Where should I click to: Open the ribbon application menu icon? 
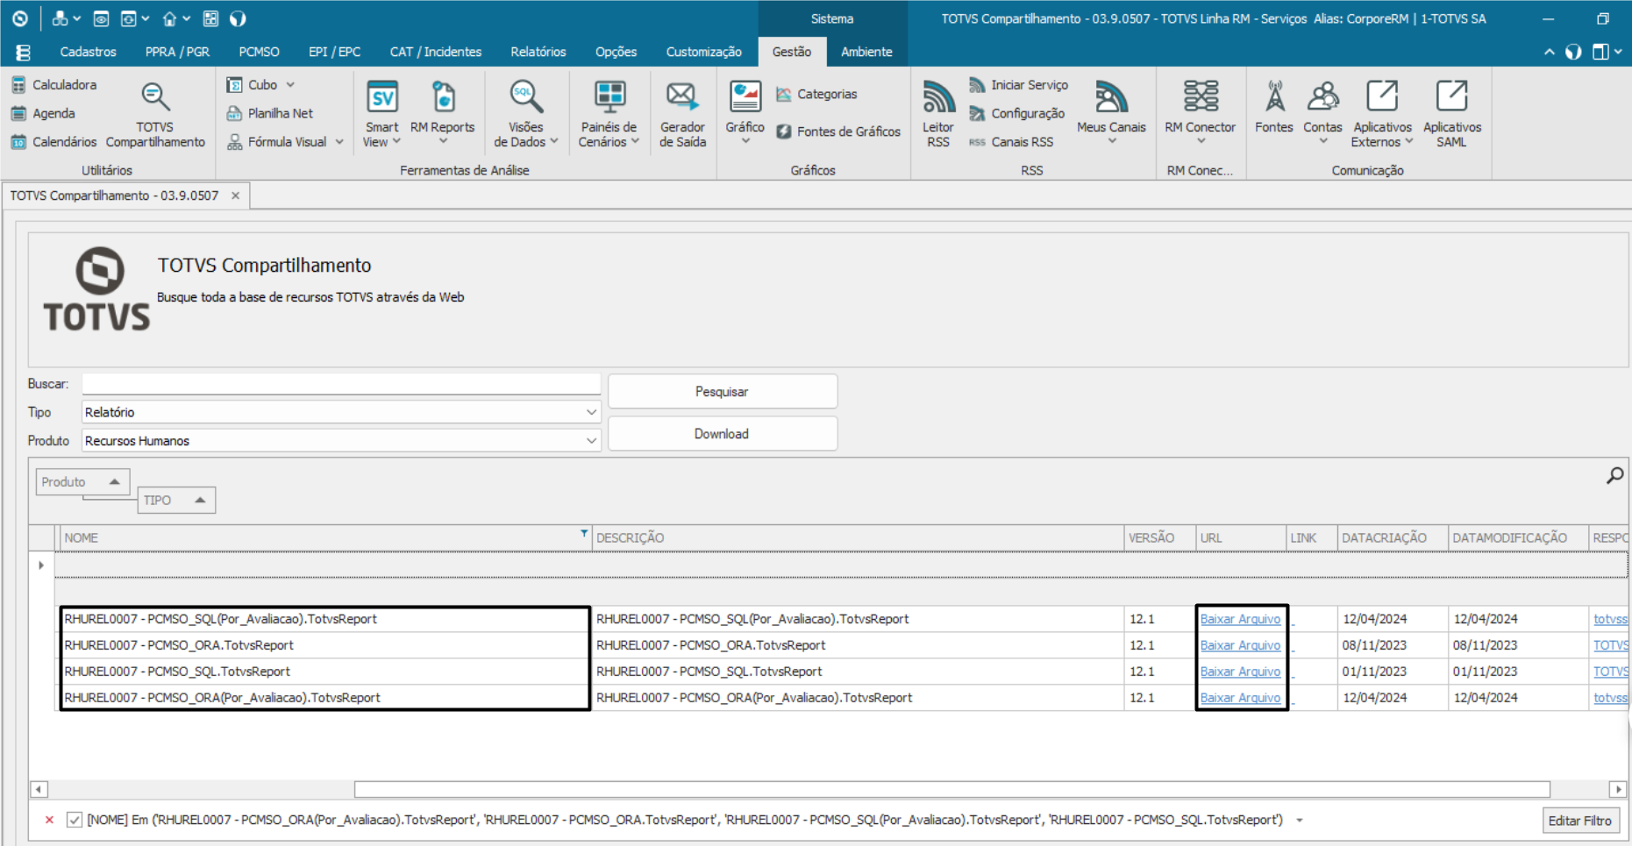24,52
